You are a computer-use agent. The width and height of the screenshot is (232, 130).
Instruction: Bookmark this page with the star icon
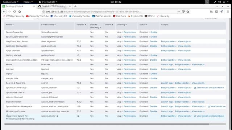point(188,12)
